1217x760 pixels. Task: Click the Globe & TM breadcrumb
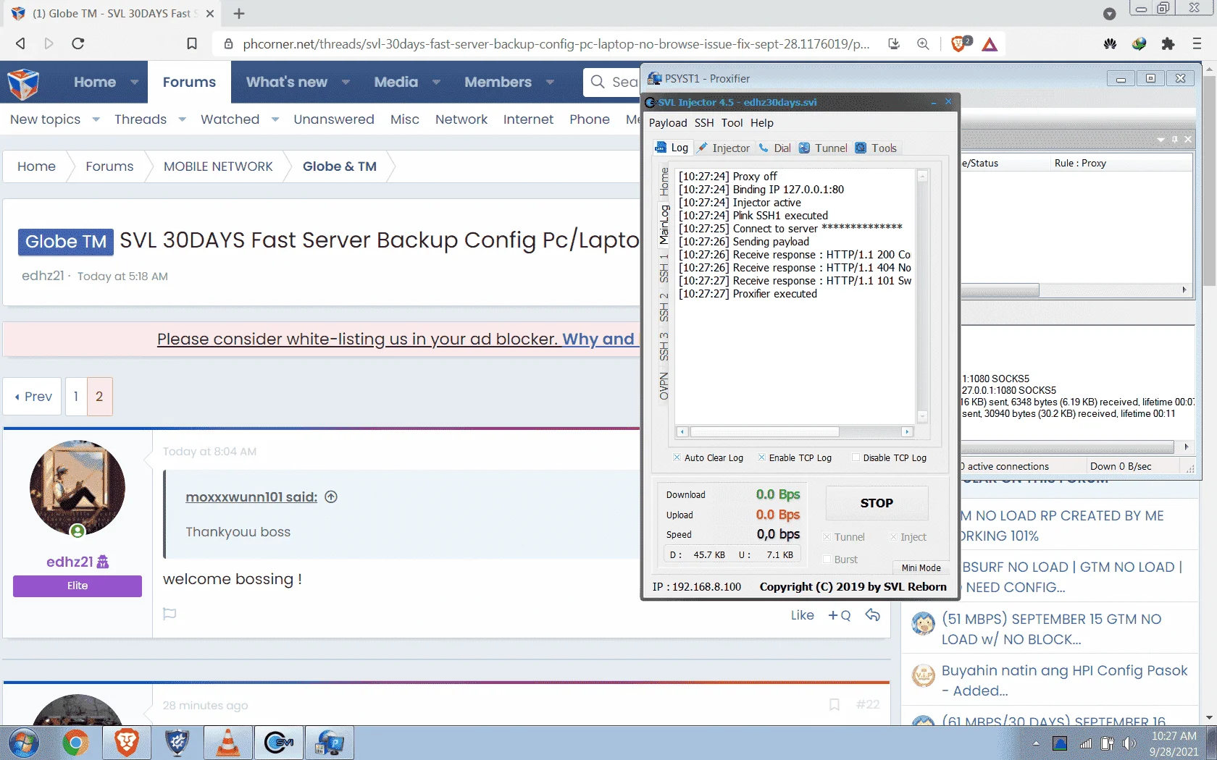tap(340, 166)
